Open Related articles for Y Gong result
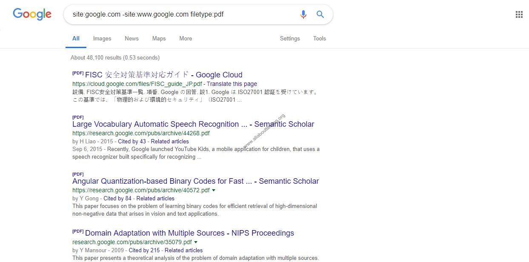529x262 pixels. [x=155, y=198]
